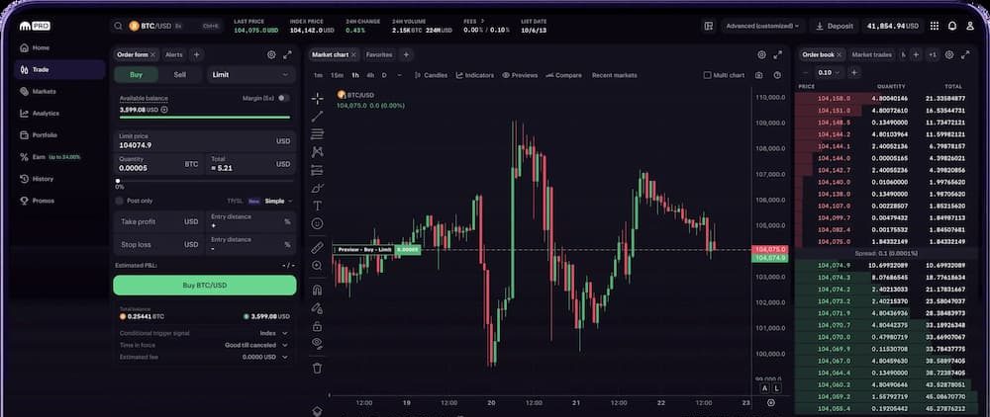This screenshot has height=417, width=990.
Task: Add funds with plus next to Available balance
Action: tap(164, 110)
